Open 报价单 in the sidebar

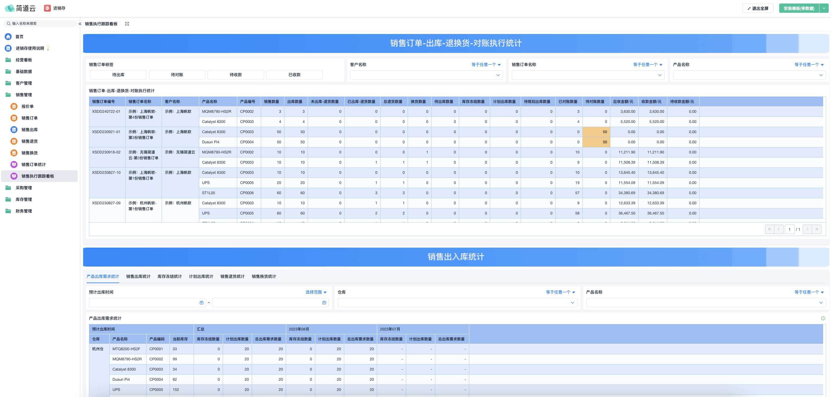pyautogui.click(x=27, y=106)
